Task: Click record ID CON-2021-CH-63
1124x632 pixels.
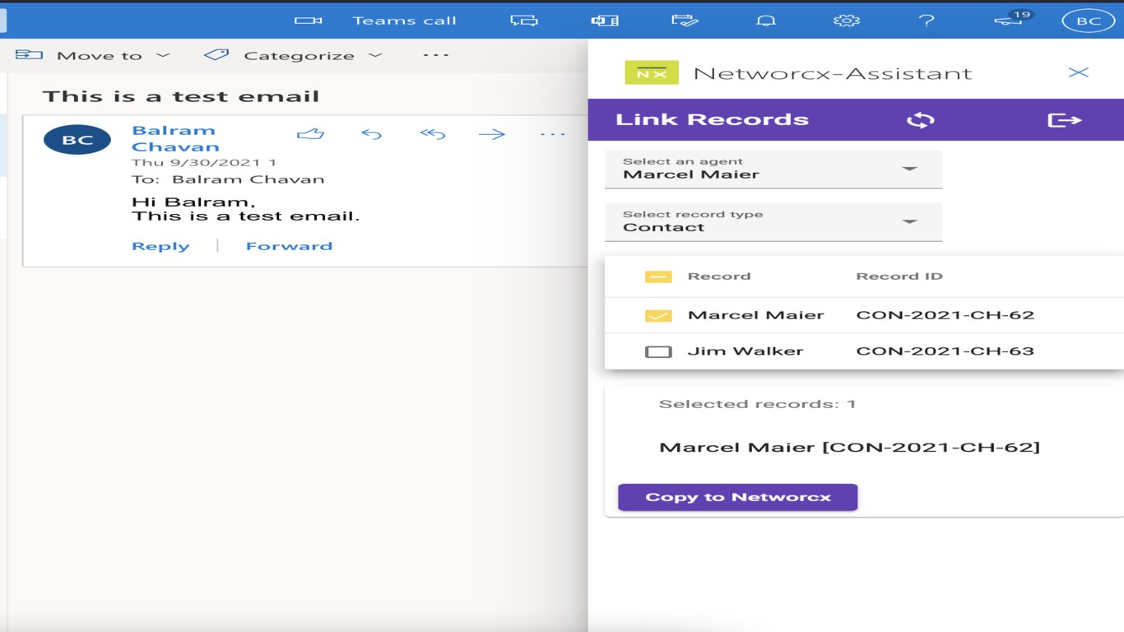Action: click(945, 351)
